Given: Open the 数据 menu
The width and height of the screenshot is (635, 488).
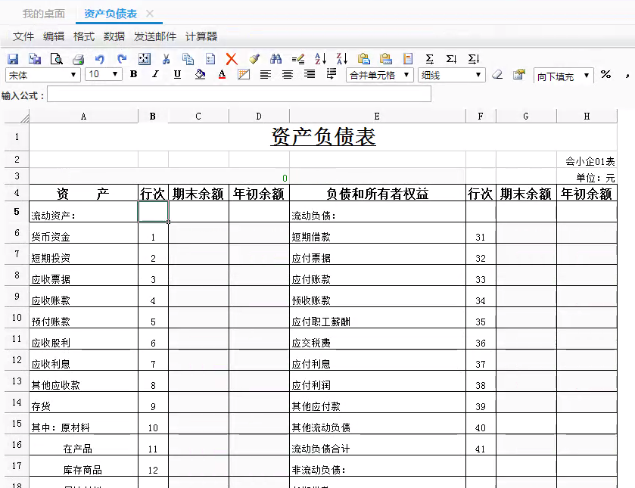Looking at the screenshot, I should (x=114, y=36).
